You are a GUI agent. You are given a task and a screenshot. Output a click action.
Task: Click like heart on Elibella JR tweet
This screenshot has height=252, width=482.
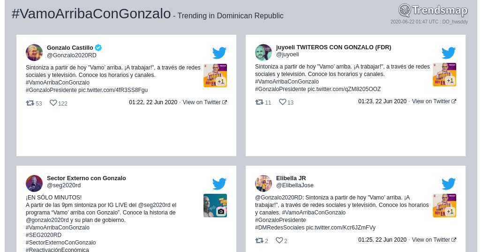[279, 240]
